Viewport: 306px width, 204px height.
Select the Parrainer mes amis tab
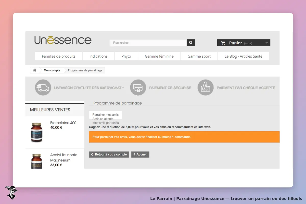pos(106,115)
